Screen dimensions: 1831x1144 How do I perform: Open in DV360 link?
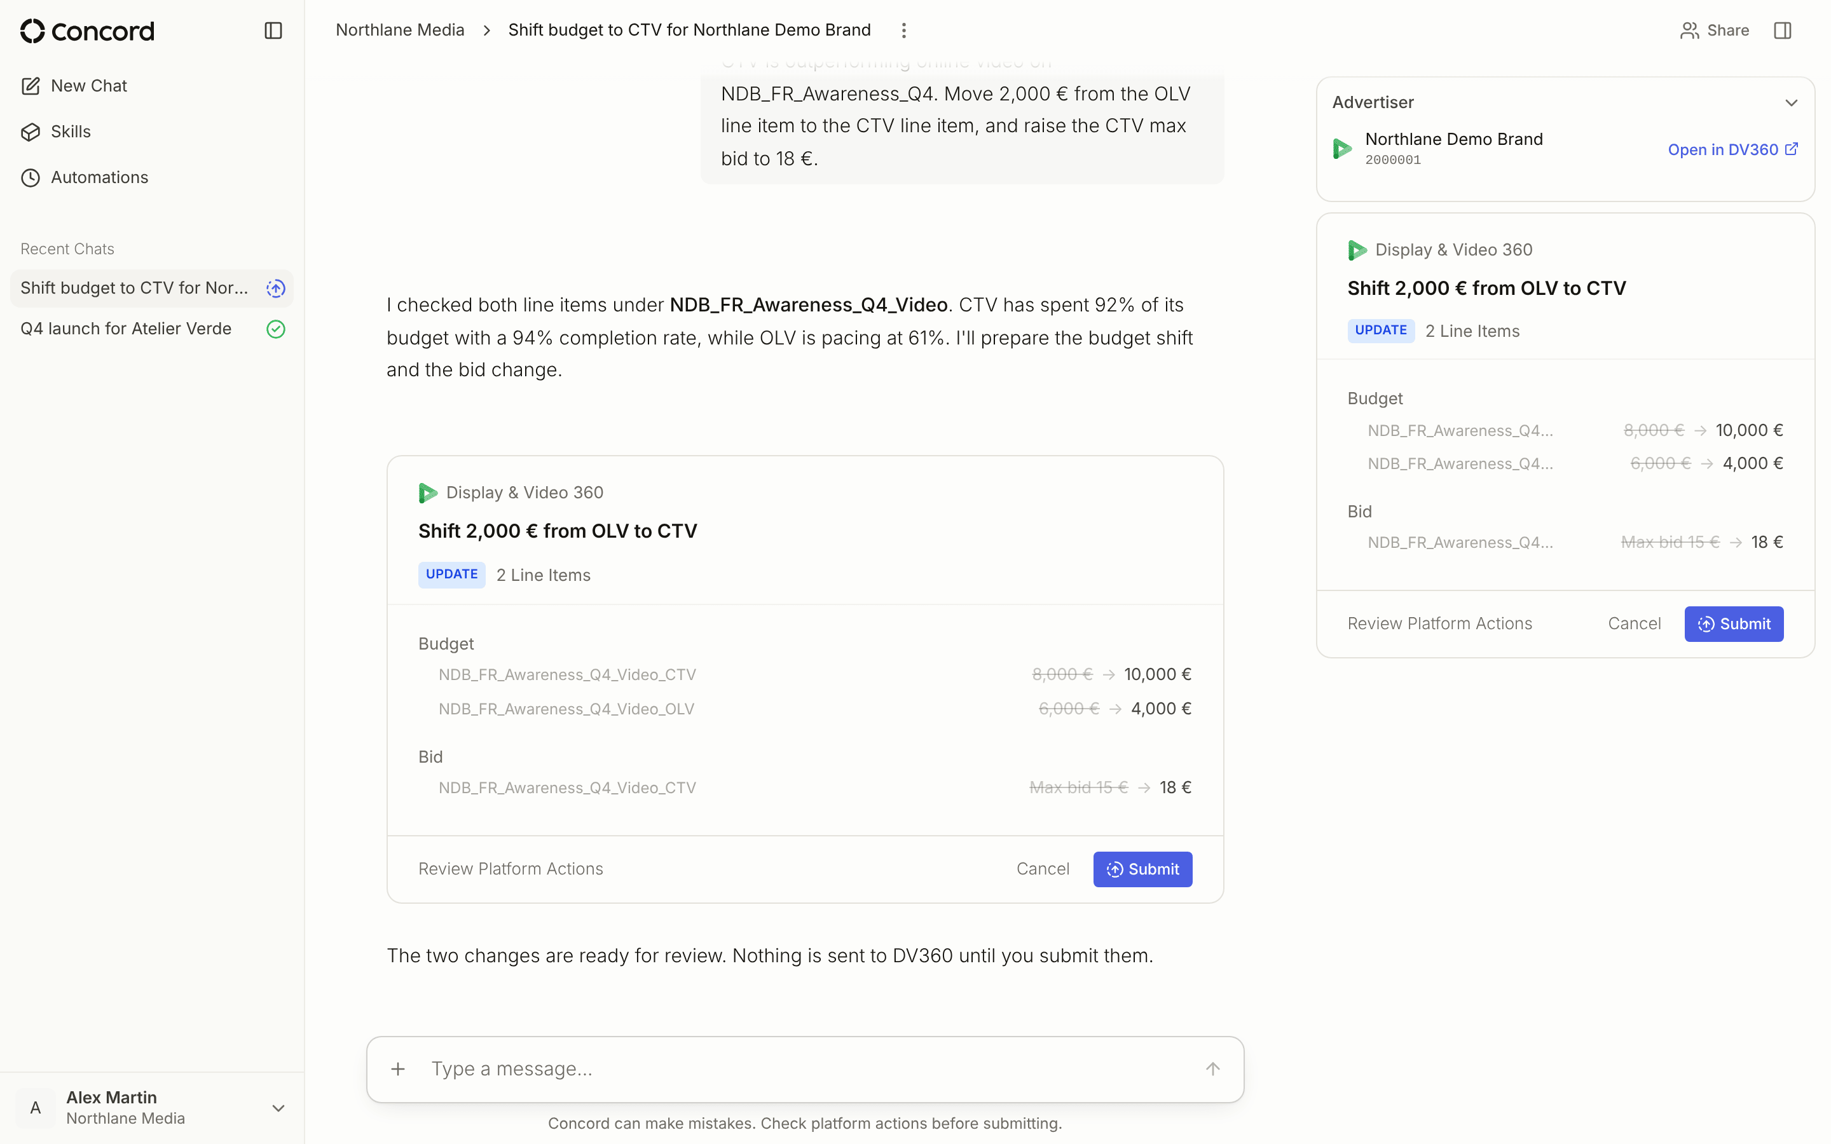[x=1732, y=149]
